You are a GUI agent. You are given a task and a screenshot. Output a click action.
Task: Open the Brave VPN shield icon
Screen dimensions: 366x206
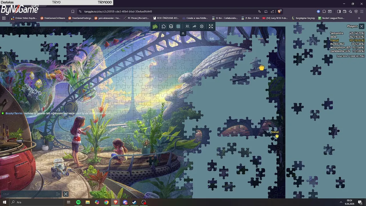[x=356, y=11]
